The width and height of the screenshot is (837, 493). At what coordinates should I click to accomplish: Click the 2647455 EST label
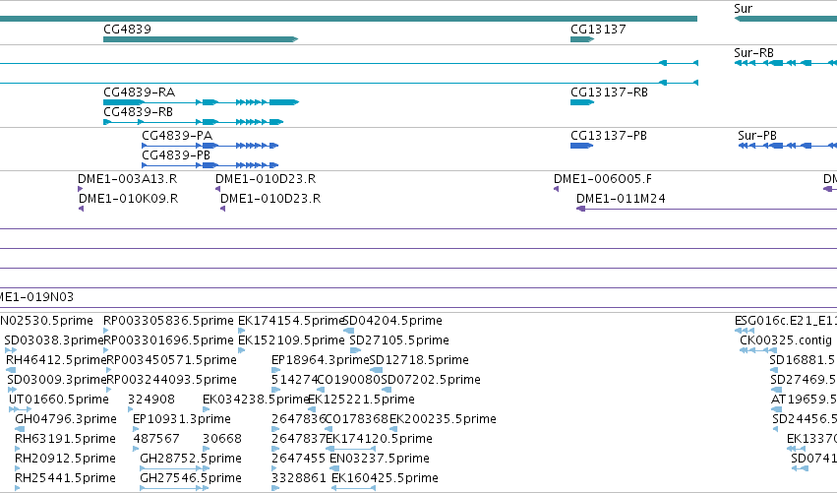click(x=298, y=459)
